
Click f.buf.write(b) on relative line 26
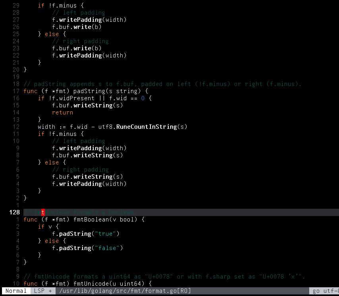(77, 27)
